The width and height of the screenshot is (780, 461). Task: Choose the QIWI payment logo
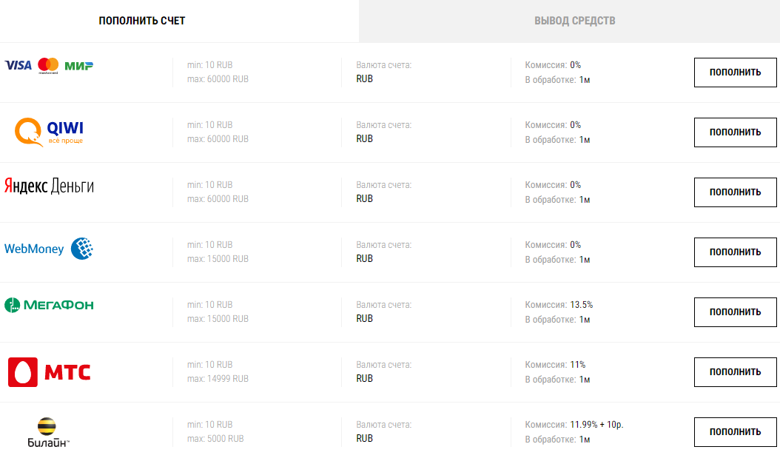click(50, 132)
